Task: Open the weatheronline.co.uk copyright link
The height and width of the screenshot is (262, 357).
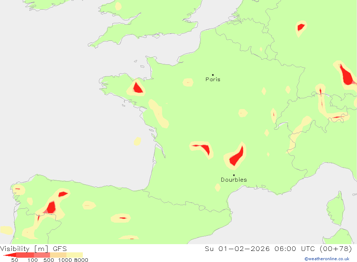Action: (x=327, y=259)
